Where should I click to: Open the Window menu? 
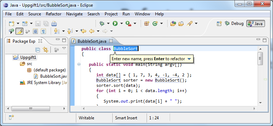tap(142, 14)
